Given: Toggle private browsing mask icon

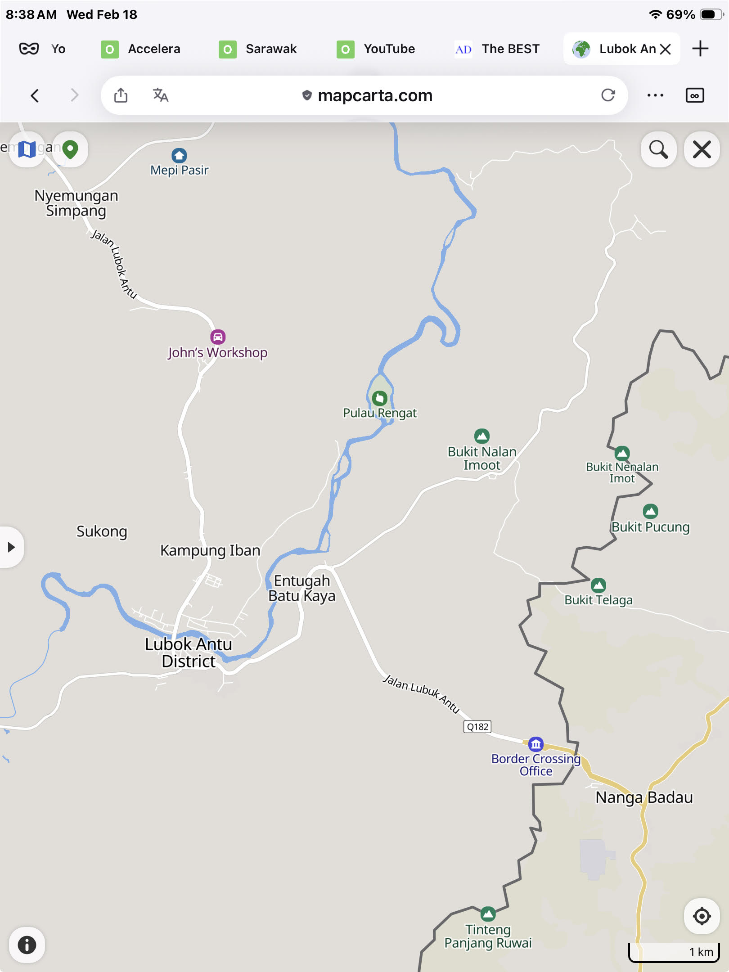Looking at the screenshot, I should pyautogui.click(x=29, y=49).
